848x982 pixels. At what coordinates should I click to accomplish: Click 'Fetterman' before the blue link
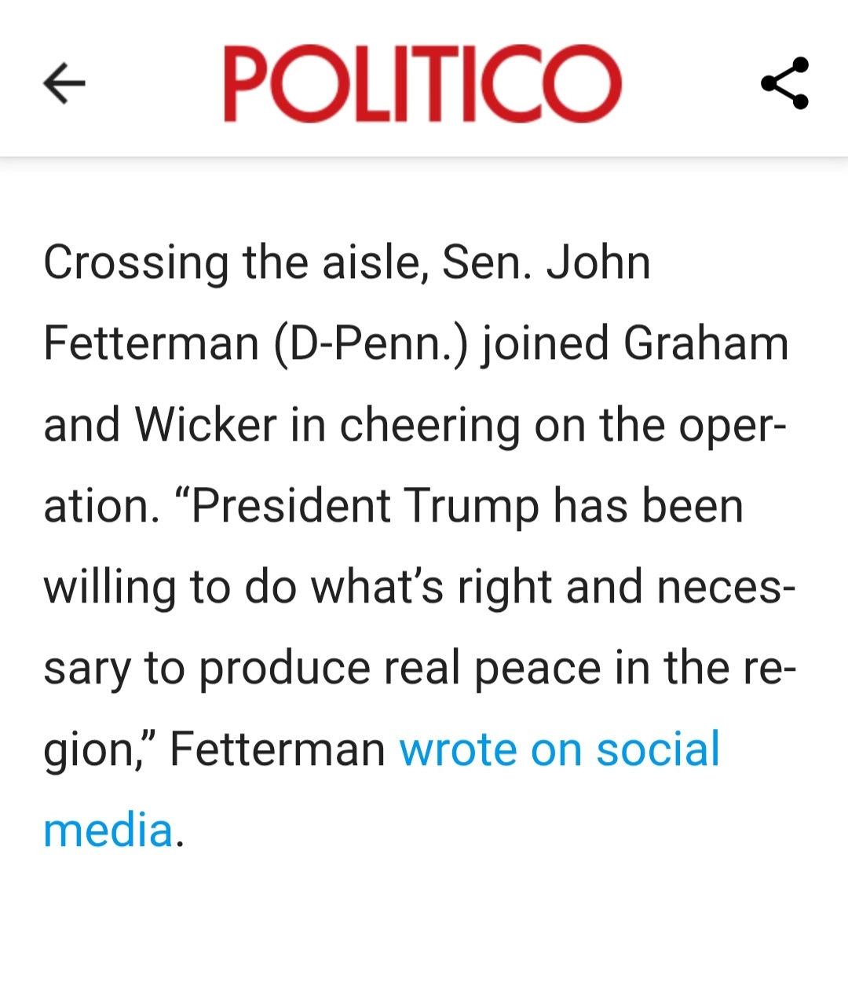click(x=277, y=749)
